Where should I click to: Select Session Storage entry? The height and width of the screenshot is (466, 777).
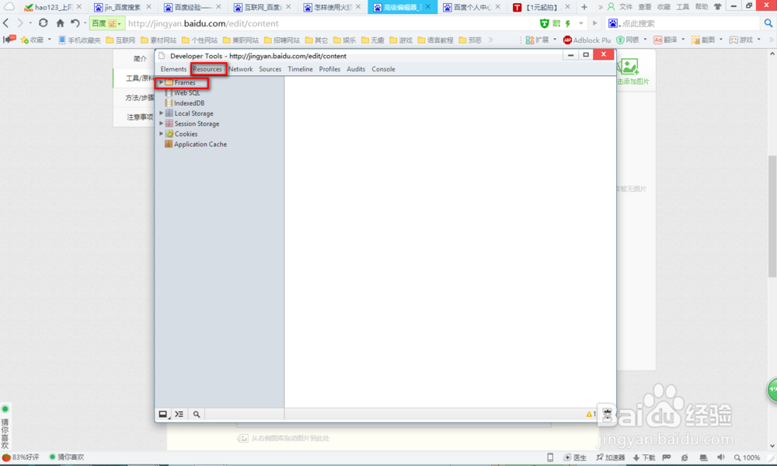point(192,123)
